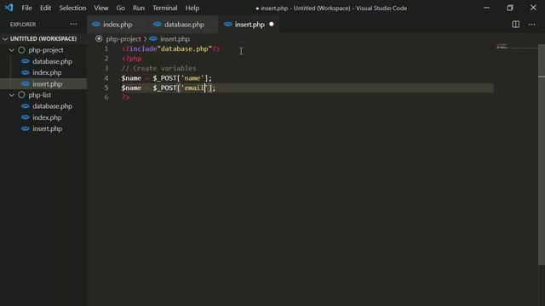This screenshot has height=306, width=545.
Task: Open the Run menu
Action: tap(139, 8)
